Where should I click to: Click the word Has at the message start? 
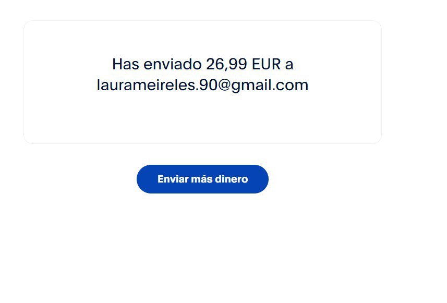click(x=125, y=64)
